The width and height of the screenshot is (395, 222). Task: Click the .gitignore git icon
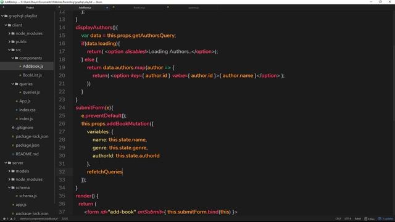tap(13, 128)
